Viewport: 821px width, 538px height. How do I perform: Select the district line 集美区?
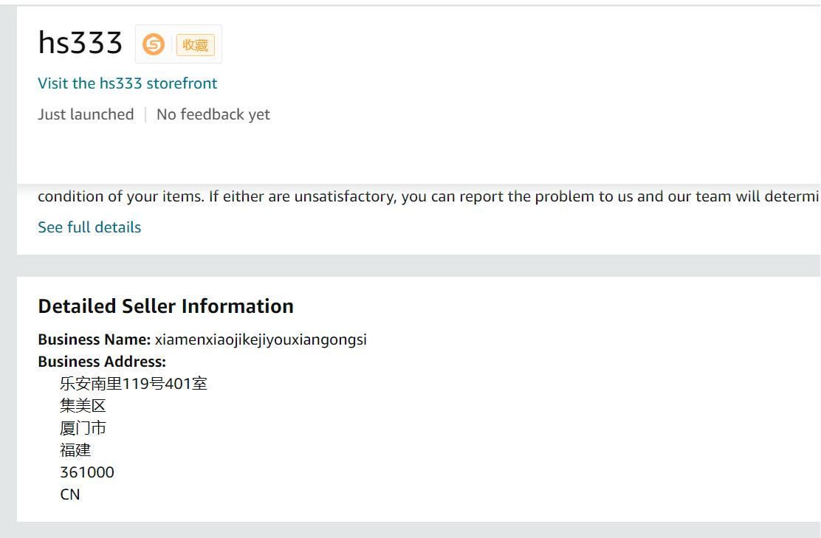83,406
